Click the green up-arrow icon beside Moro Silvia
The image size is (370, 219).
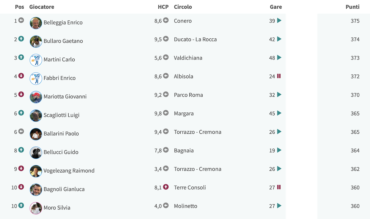pyautogui.click(x=21, y=205)
